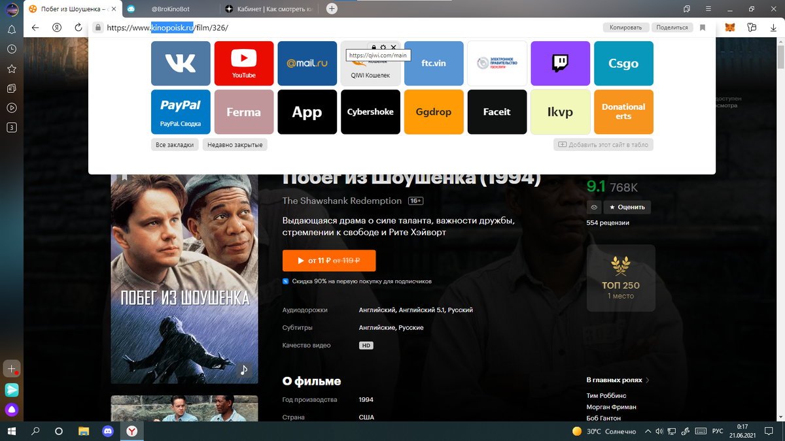The height and width of the screenshot is (441, 785).
Task: Open the bookmarks collections icon in title bar
Action: pos(687,8)
